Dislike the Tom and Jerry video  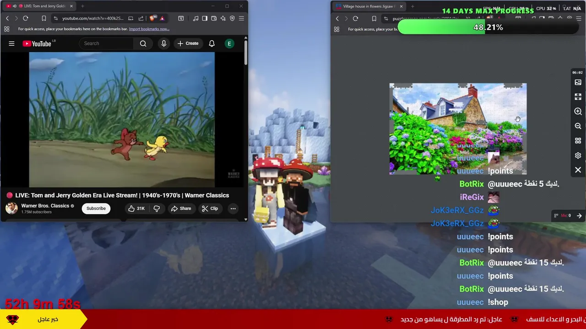point(157,208)
